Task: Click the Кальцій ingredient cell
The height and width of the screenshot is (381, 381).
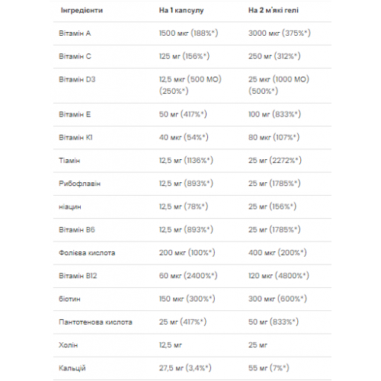Action: pyautogui.click(x=72, y=368)
